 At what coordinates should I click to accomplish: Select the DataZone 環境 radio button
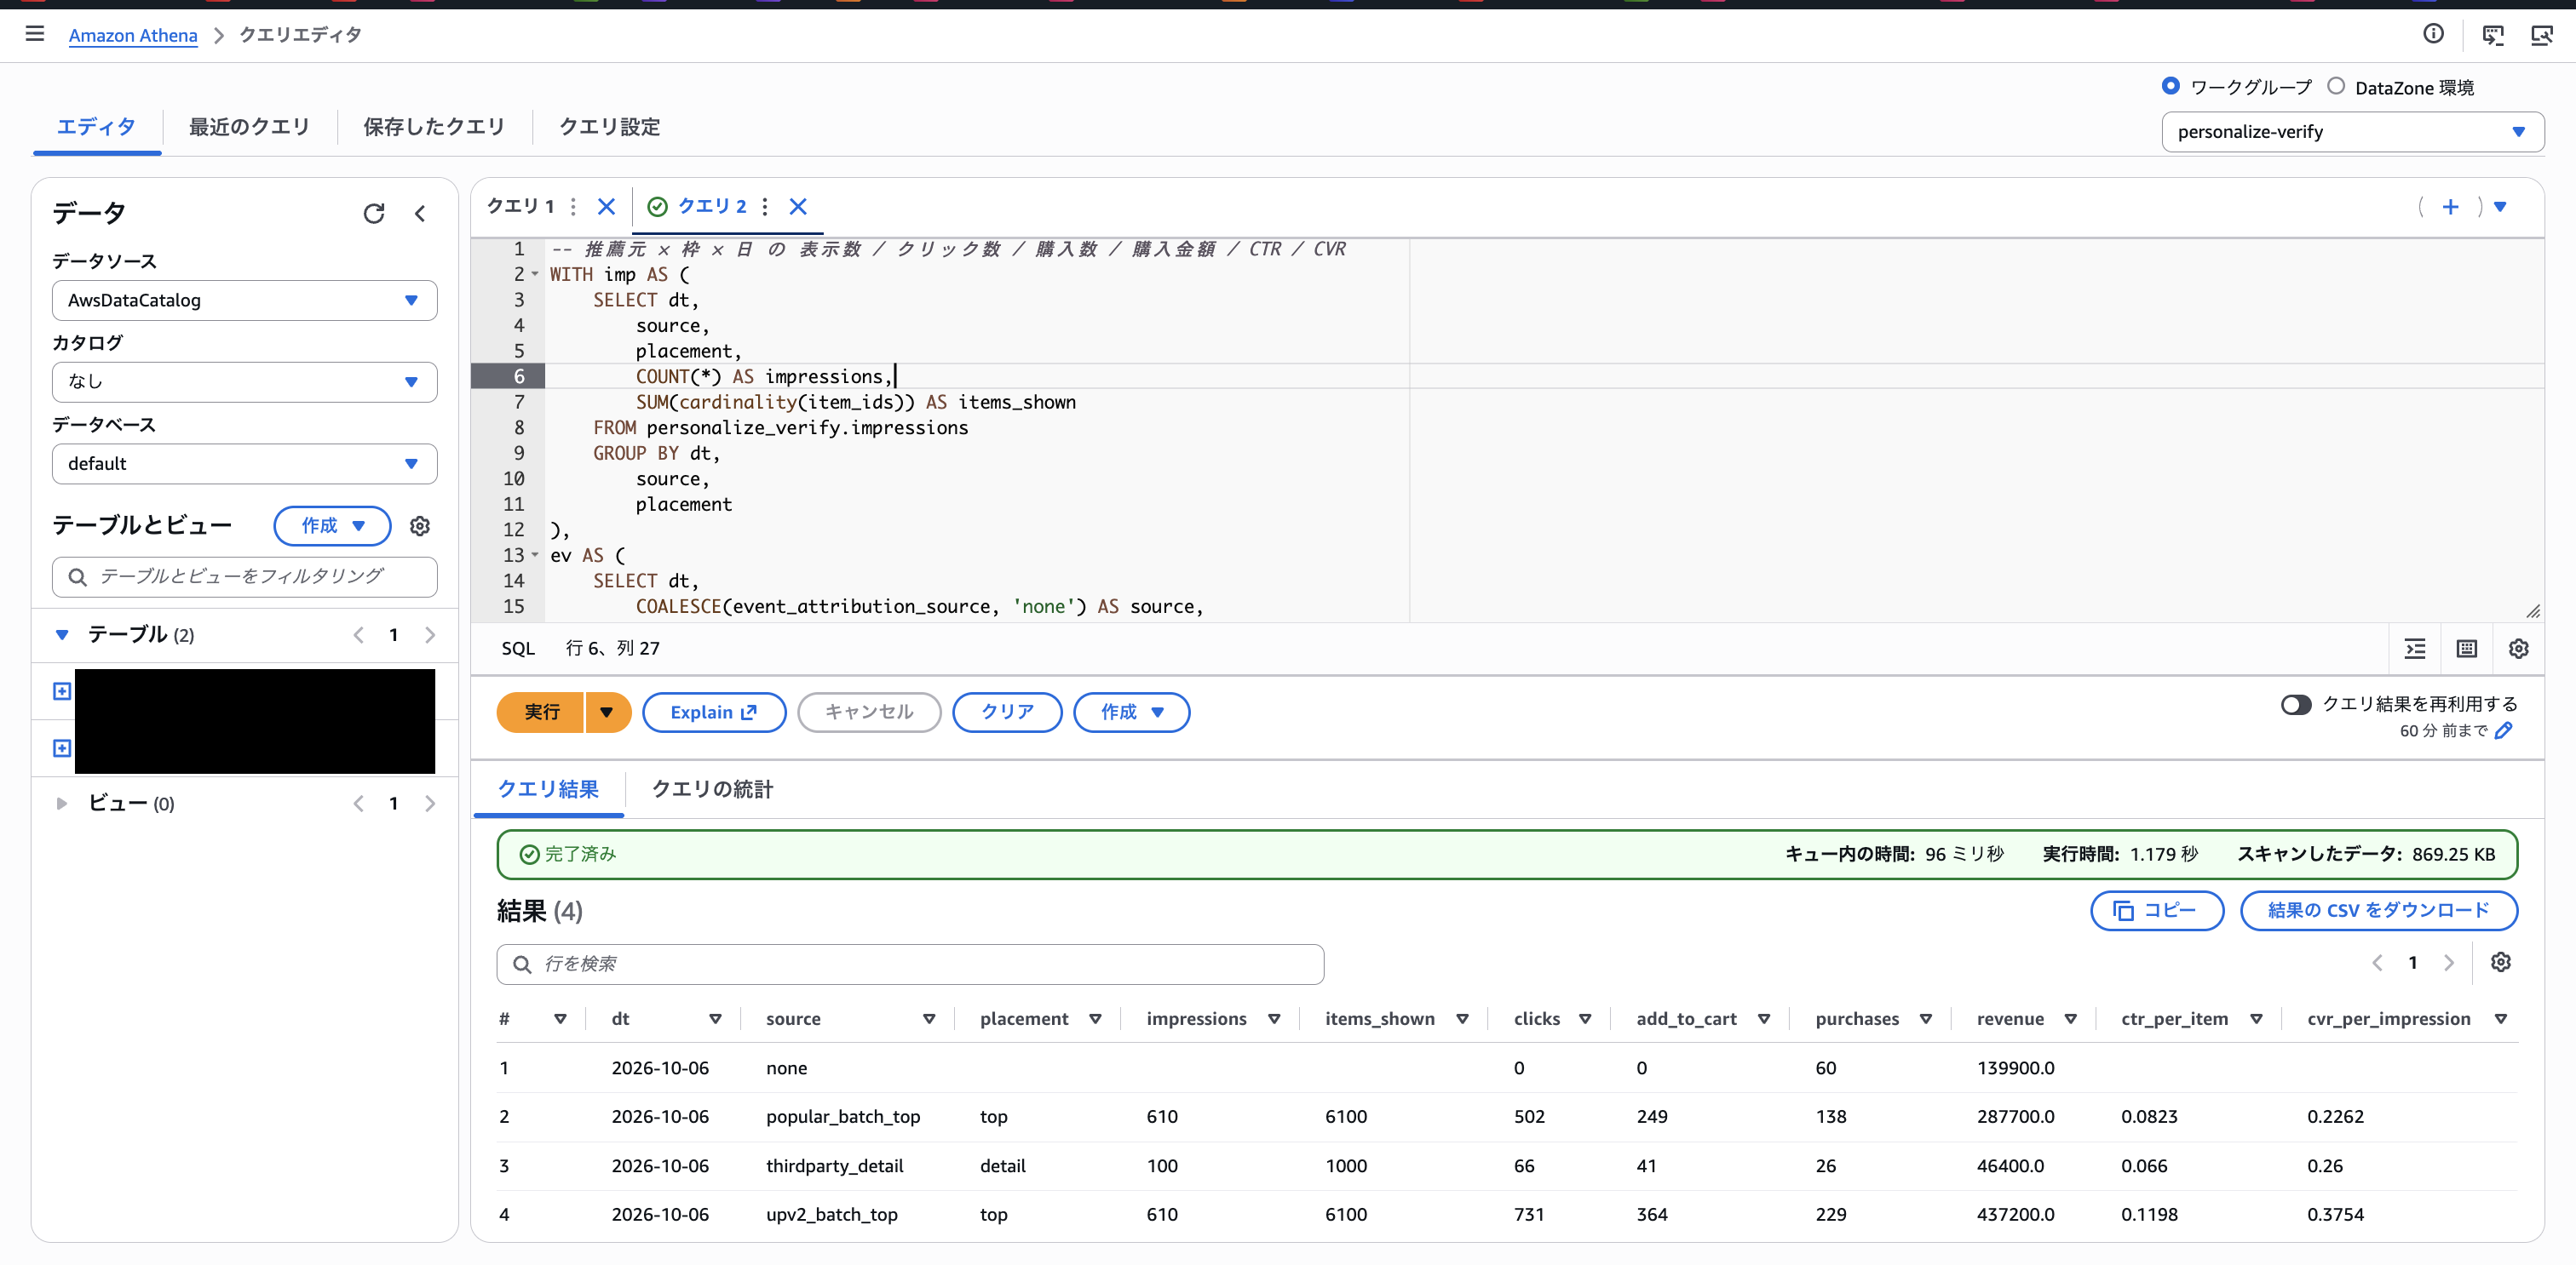point(2336,86)
